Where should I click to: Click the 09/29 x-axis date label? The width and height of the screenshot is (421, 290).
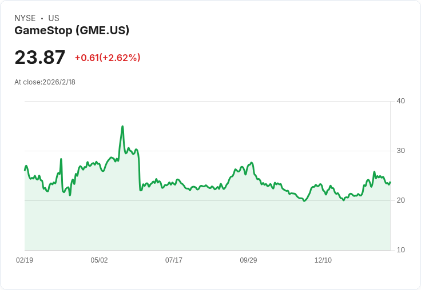pyautogui.click(x=248, y=260)
